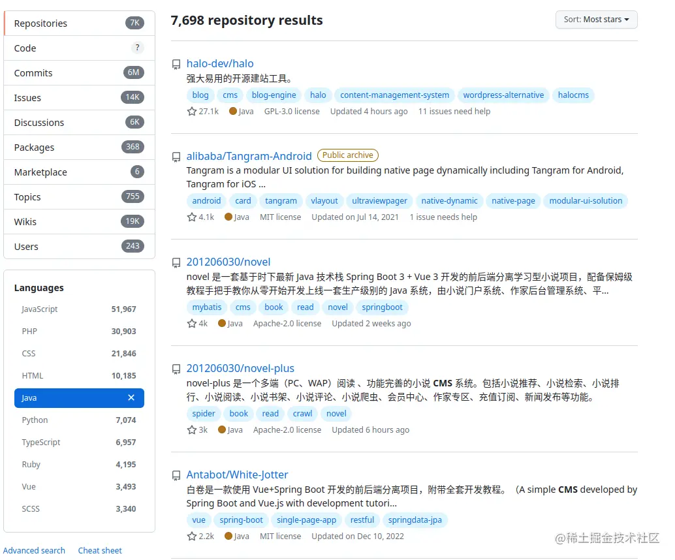The width and height of the screenshot is (675, 560).
Task: Filter by Python language
Action: (79, 420)
